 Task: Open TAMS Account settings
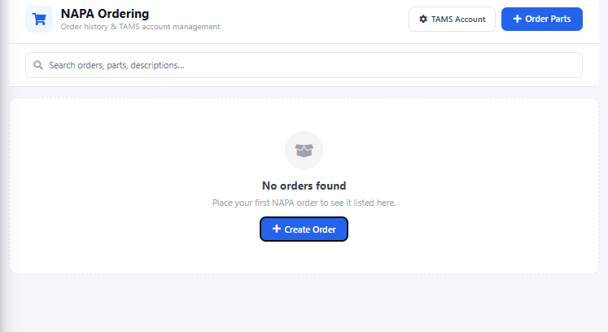tap(452, 19)
